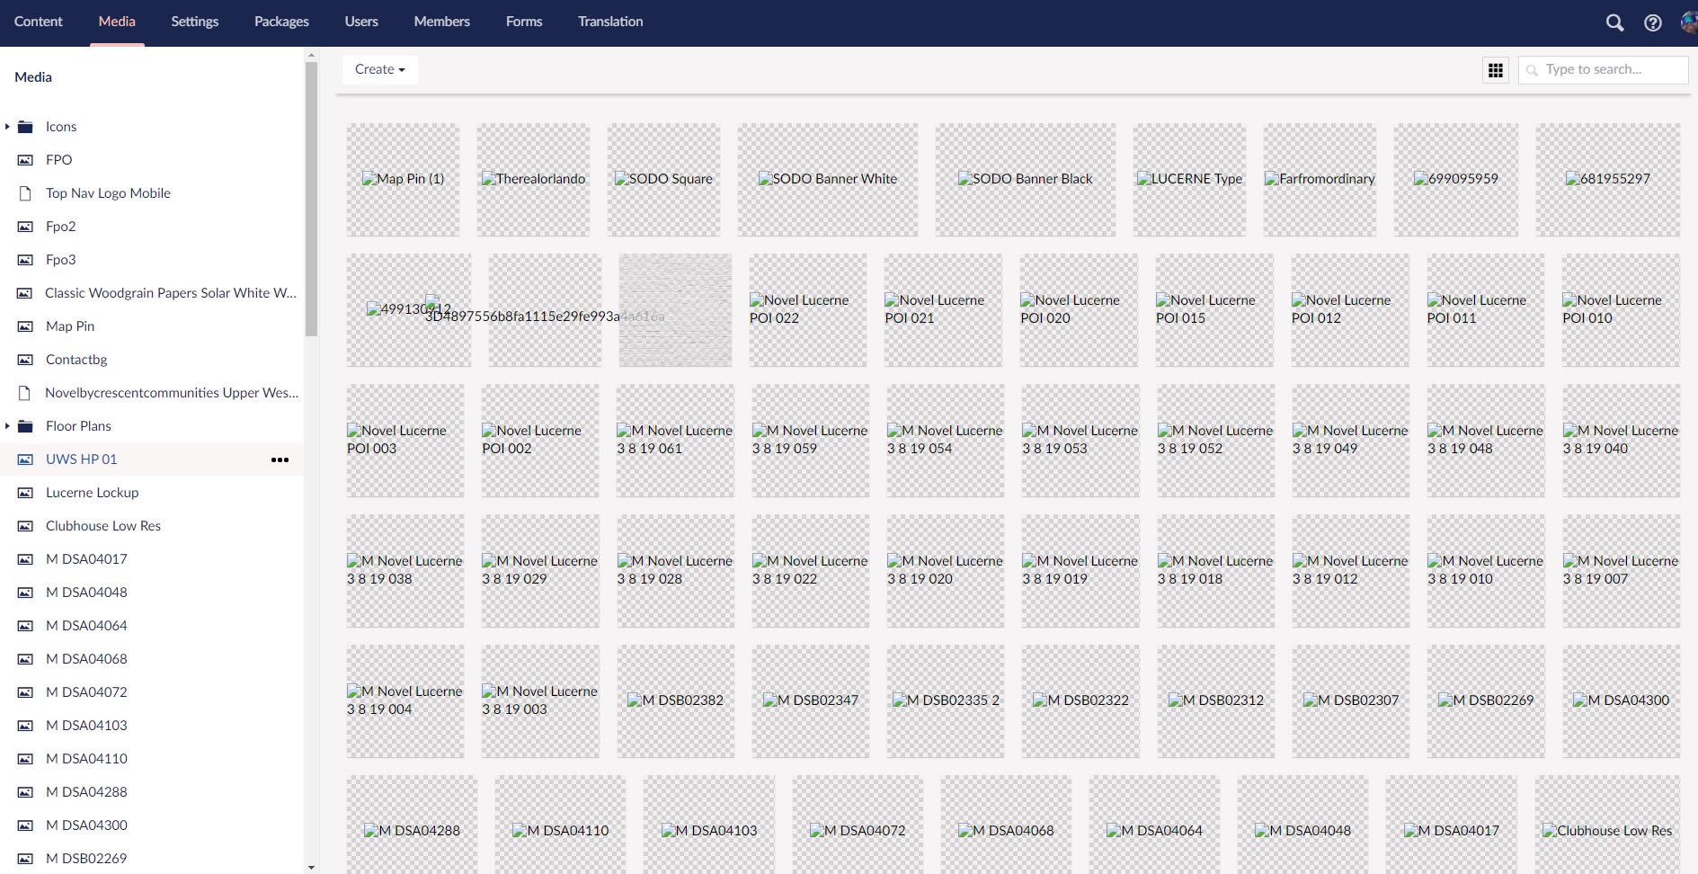1698x874 pixels.
Task: Open the Create dropdown
Action: 379,69
